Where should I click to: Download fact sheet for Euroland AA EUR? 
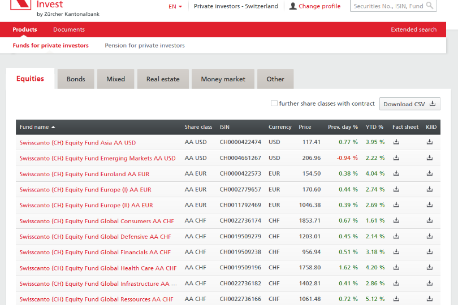396,173
